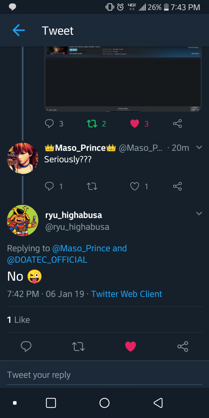This screenshot has height=418, width=209.
Task: Tap the back arrow in the header
Action: pyautogui.click(x=18, y=31)
